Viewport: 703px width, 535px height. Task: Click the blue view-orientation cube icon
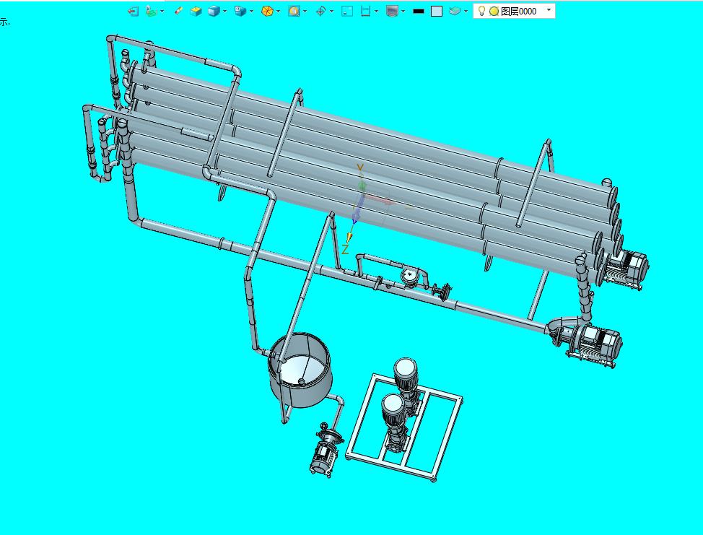click(240, 12)
